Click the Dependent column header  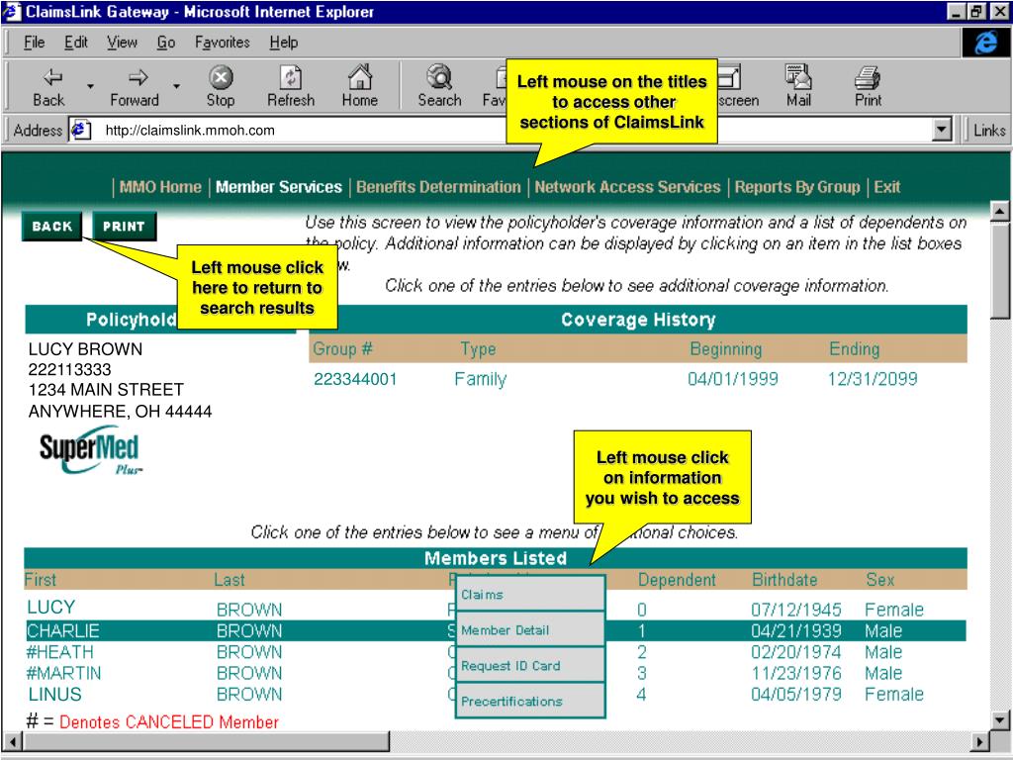(677, 580)
